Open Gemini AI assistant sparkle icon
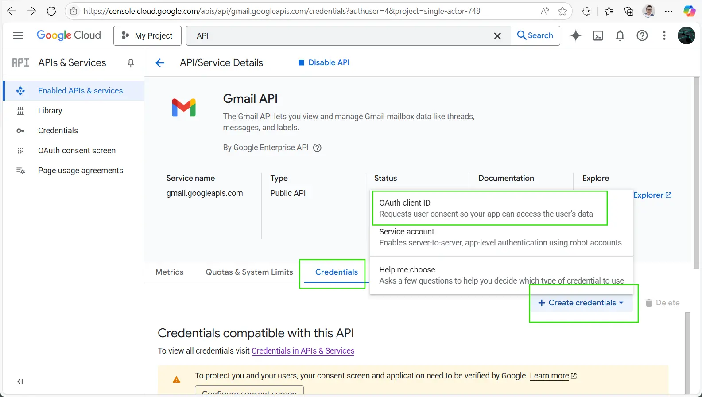The image size is (702, 397). (575, 35)
